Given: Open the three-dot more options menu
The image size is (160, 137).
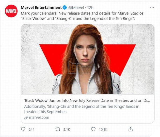Looking at the screenshot, I should pos(152,8).
